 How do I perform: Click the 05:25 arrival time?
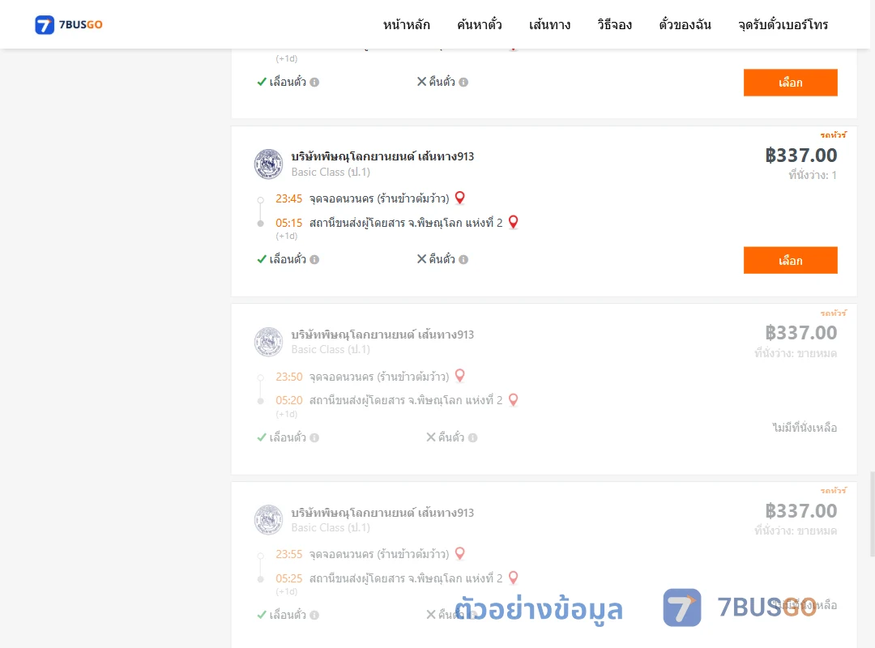[x=288, y=578]
